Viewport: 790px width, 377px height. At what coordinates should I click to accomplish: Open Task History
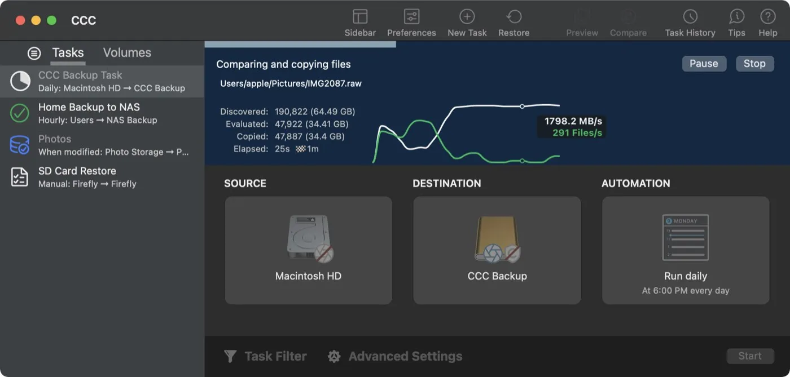coord(690,21)
